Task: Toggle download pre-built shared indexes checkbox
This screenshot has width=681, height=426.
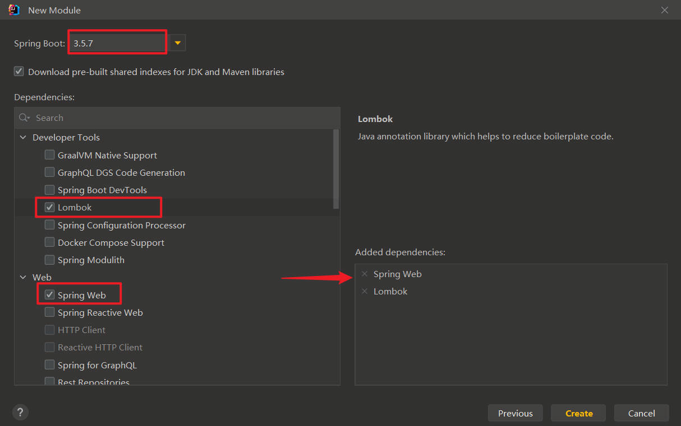Action: [x=19, y=72]
